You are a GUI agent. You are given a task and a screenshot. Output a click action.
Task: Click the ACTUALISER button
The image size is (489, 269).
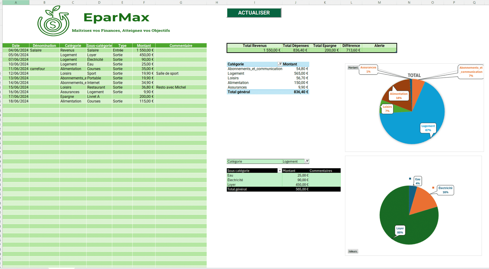click(x=254, y=13)
